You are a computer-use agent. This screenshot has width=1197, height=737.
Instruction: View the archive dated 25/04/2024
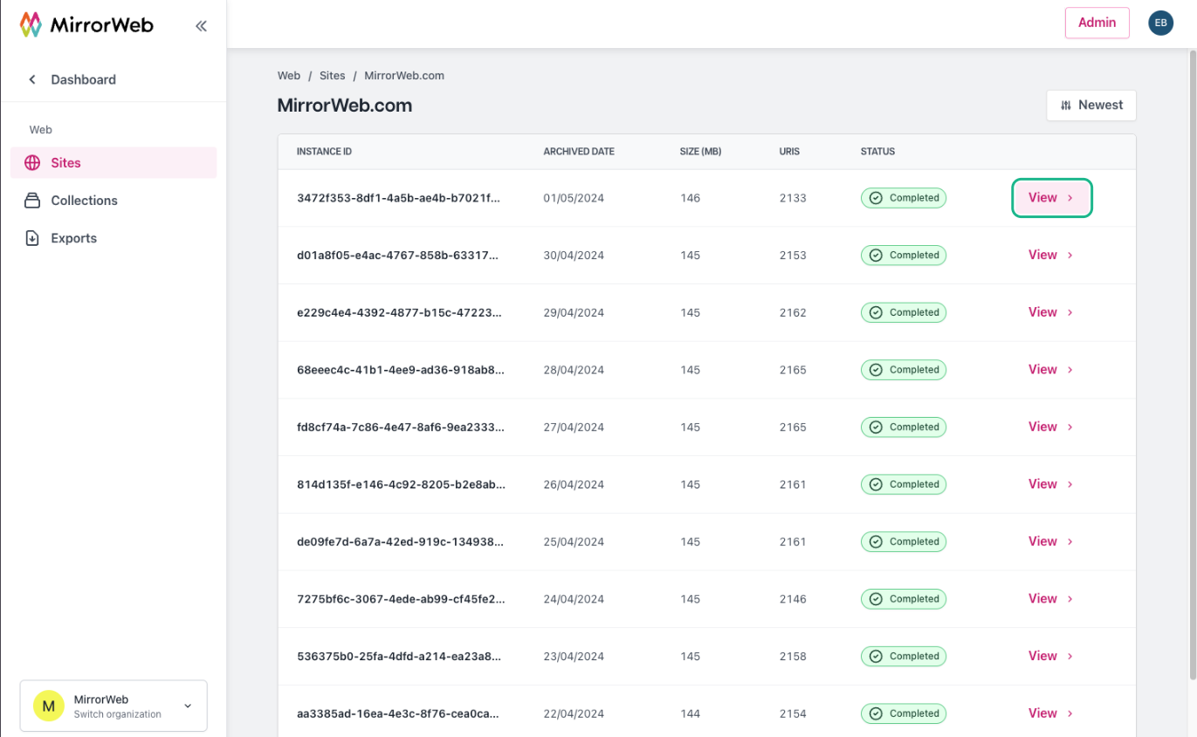tap(1052, 542)
